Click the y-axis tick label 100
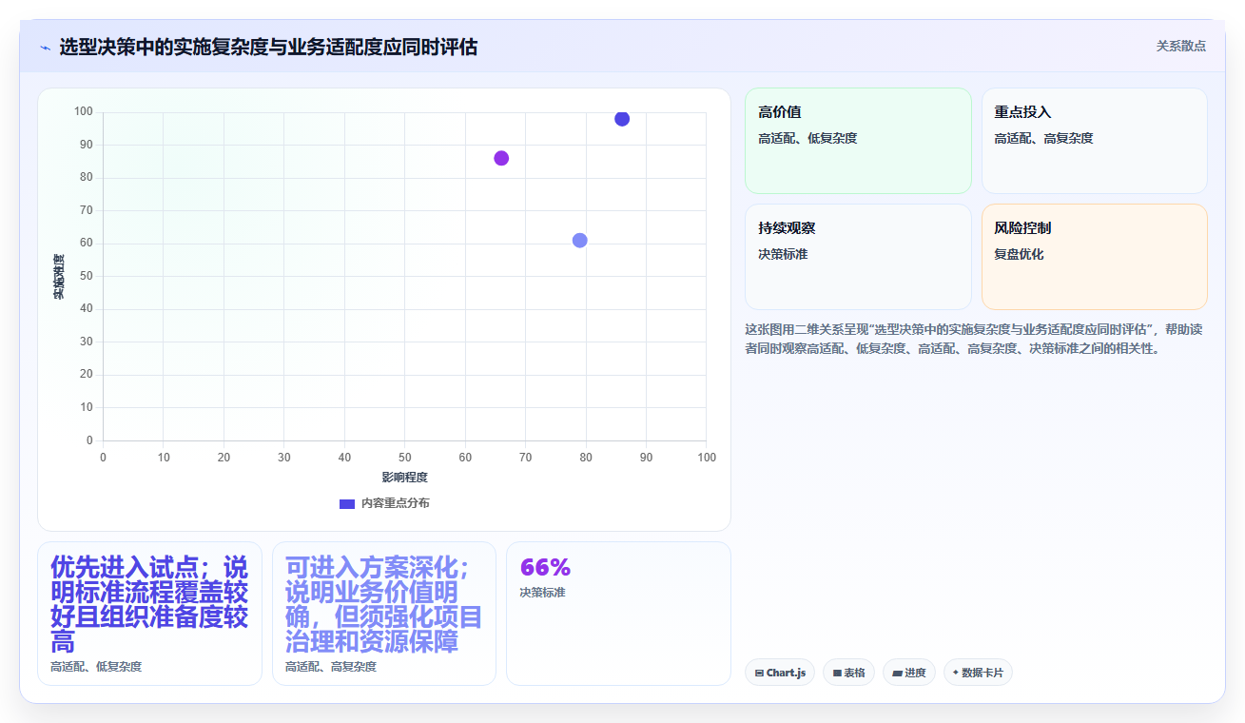Viewport: 1245px width, 723px height. point(83,111)
